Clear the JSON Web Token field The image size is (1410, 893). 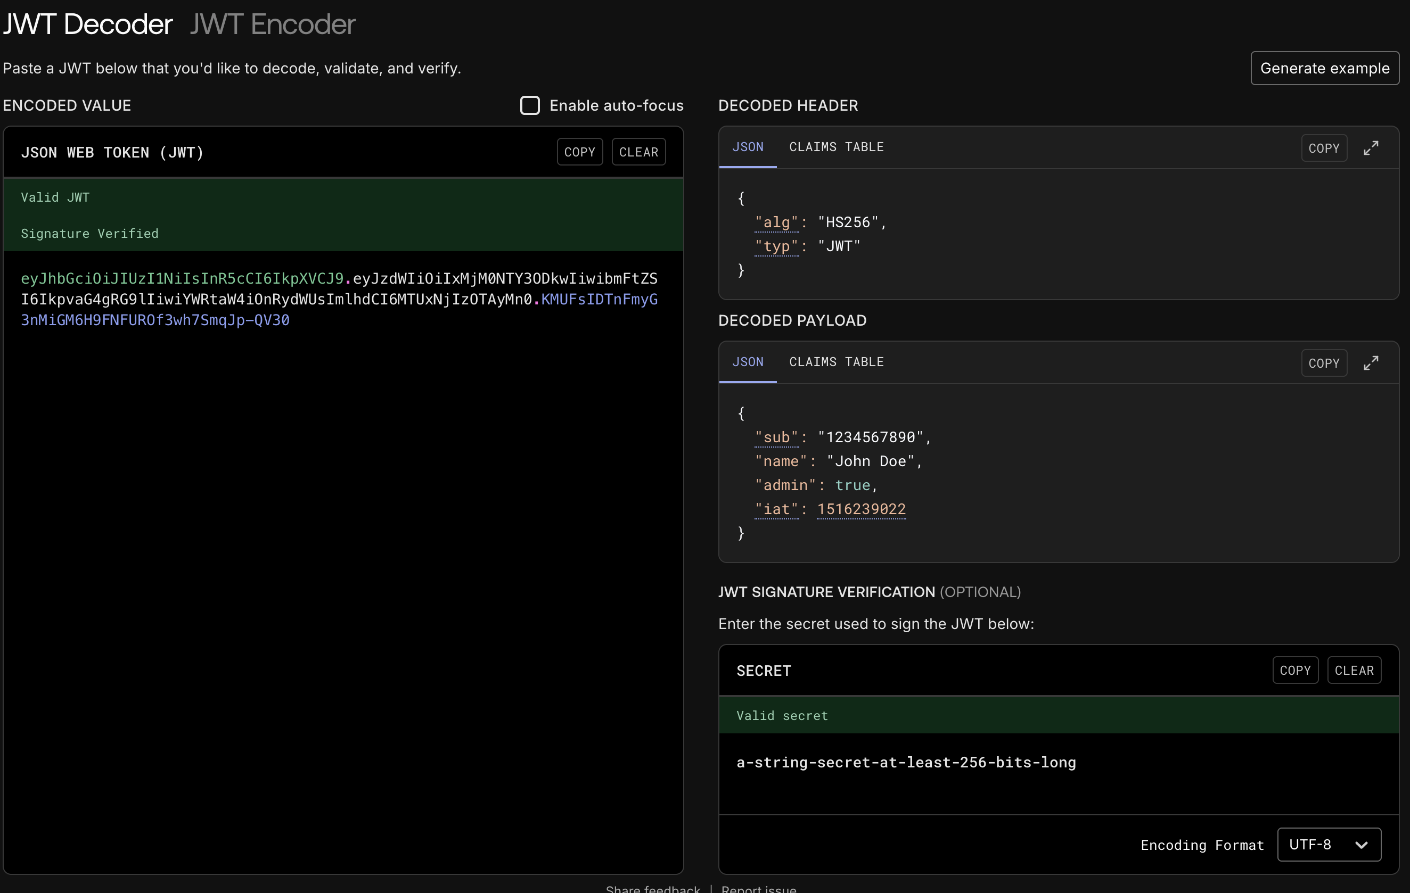click(638, 152)
